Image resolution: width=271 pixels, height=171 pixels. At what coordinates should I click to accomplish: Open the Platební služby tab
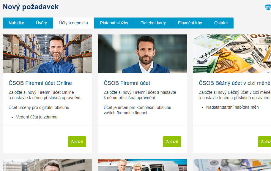point(114,23)
